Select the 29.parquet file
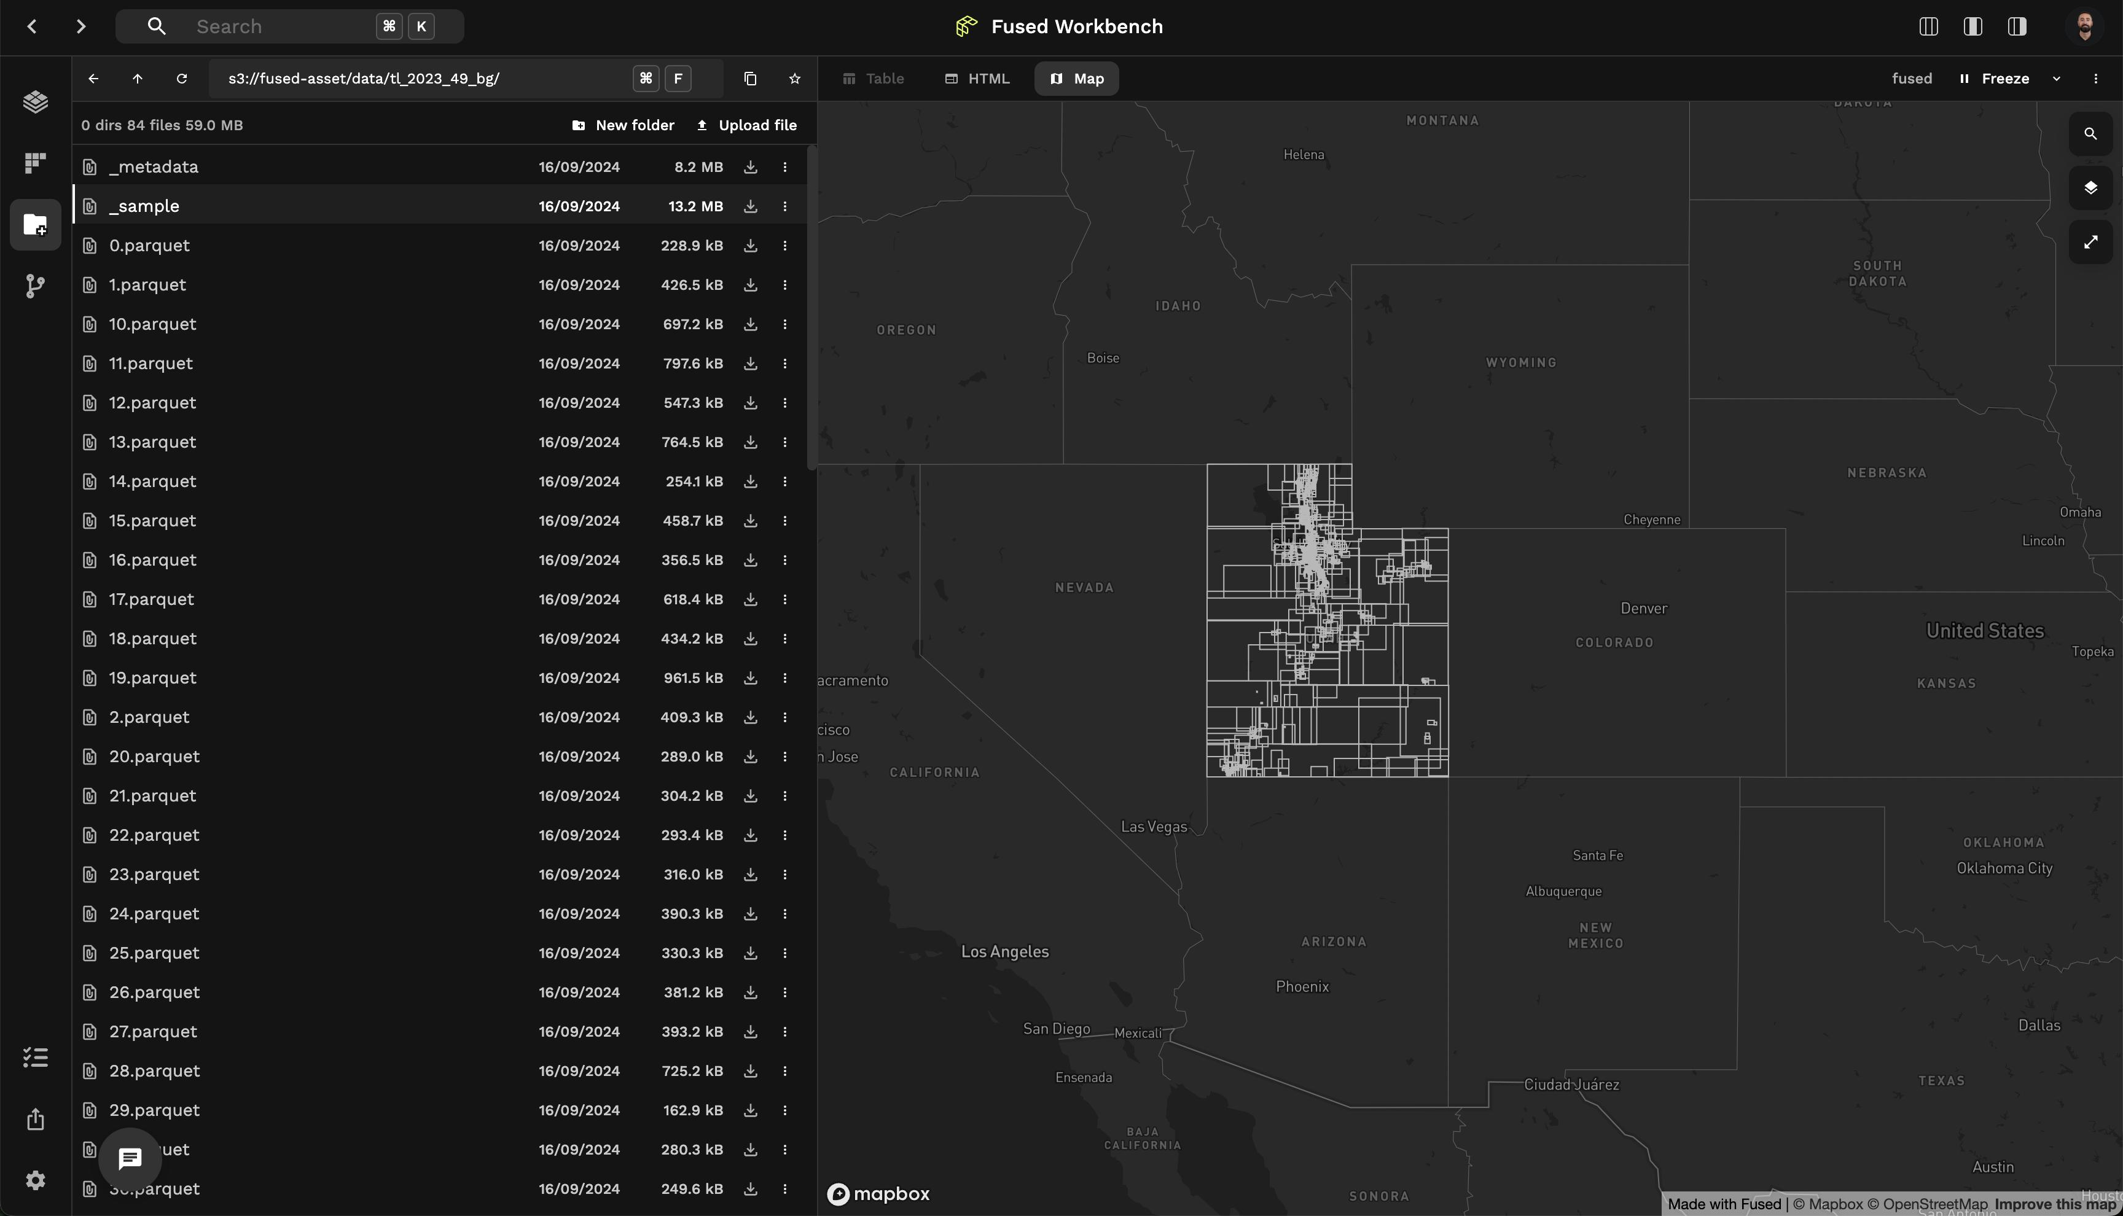The image size is (2123, 1216). pos(440,1110)
